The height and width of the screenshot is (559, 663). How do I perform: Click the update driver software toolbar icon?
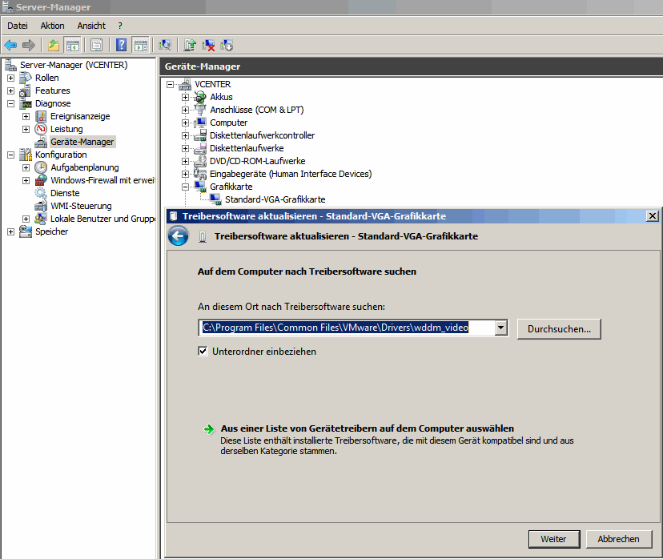click(190, 45)
